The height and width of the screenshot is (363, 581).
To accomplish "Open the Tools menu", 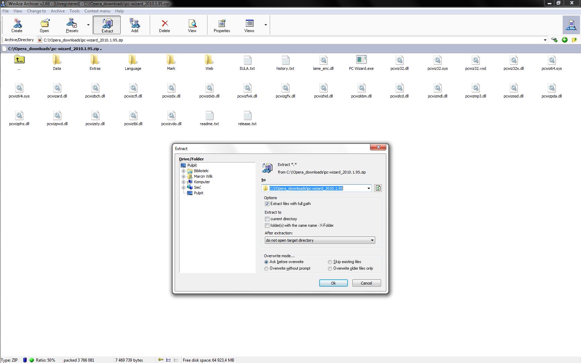I will 74,11.
